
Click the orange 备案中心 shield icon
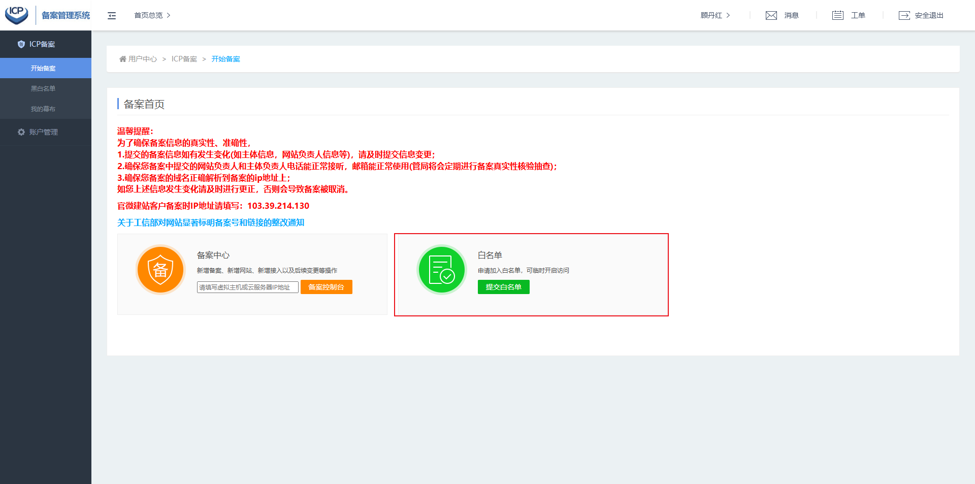coord(160,270)
